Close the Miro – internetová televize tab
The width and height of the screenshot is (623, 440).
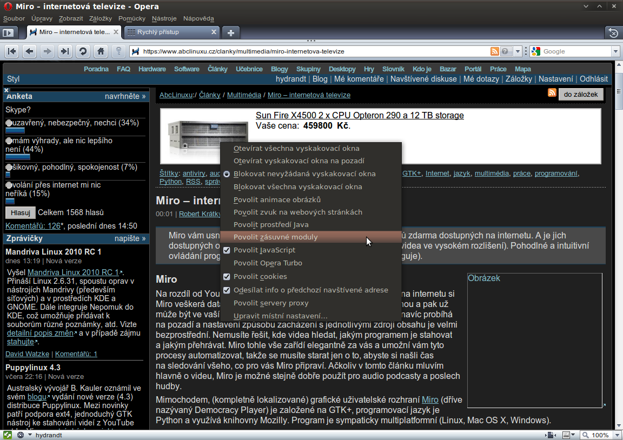[116, 32]
